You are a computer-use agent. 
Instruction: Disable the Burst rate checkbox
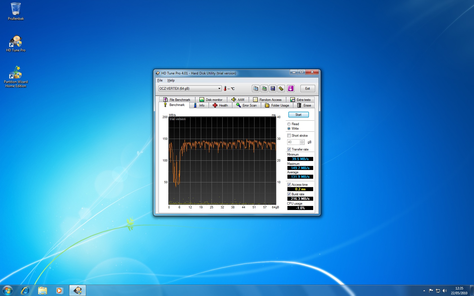tap(289, 194)
